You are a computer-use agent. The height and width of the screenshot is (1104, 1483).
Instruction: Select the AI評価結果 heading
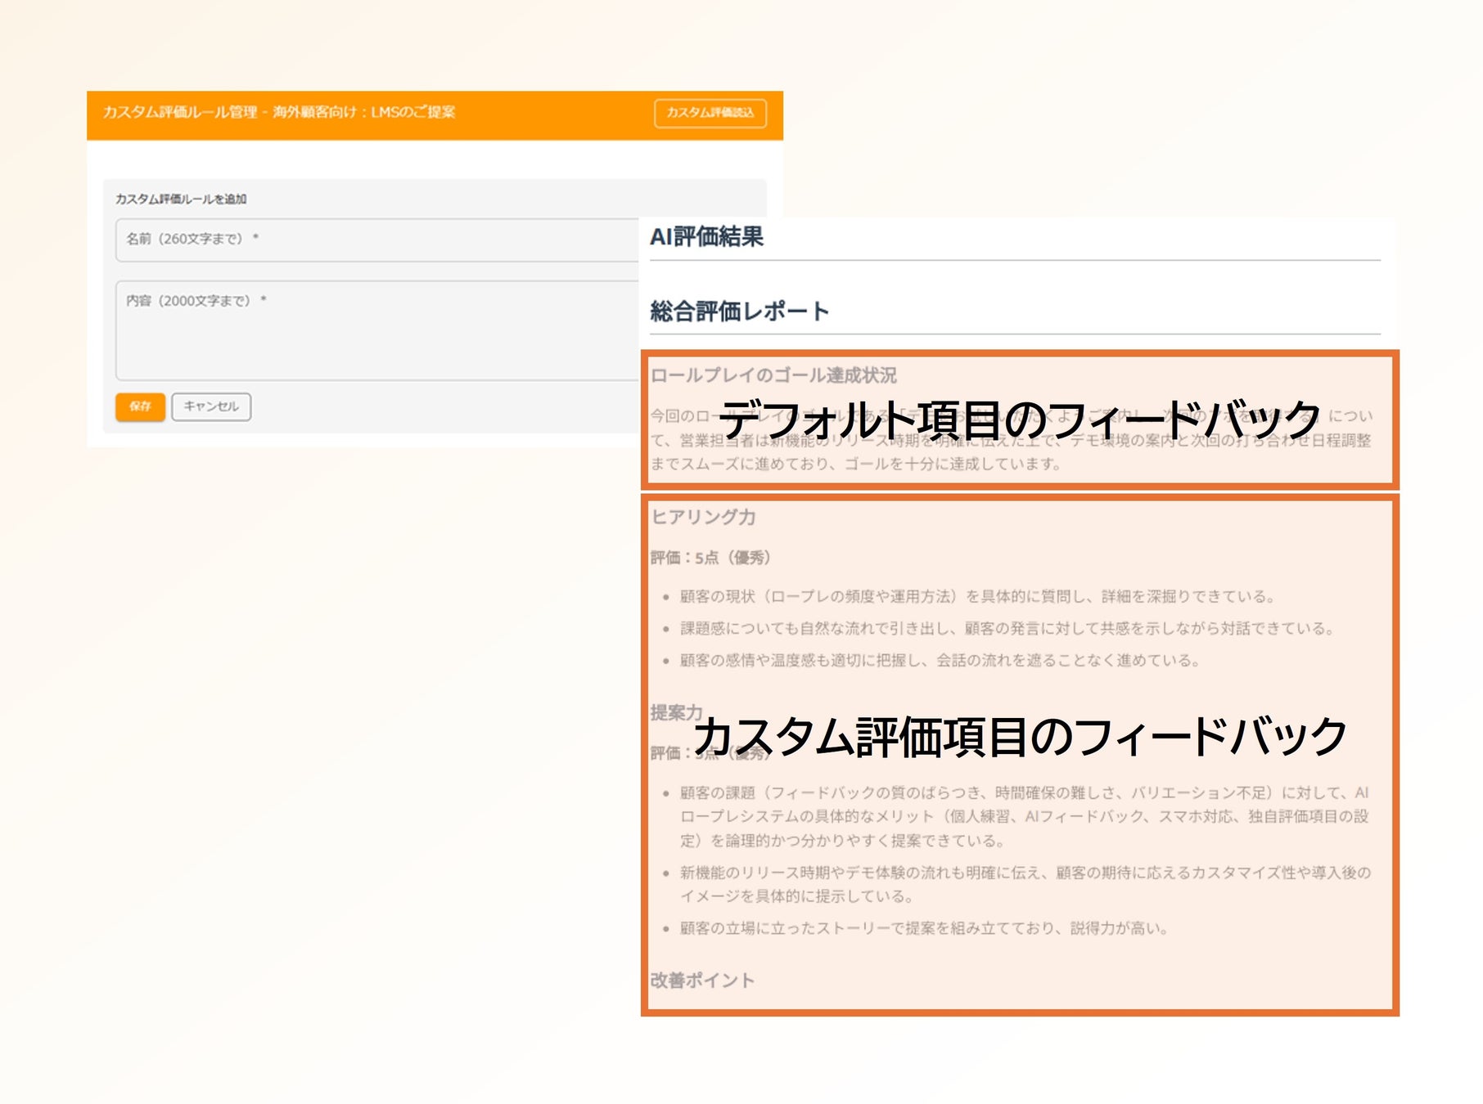coord(706,236)
